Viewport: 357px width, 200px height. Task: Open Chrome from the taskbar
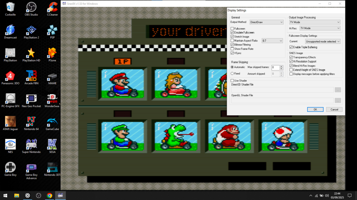(x=49, y=195)
